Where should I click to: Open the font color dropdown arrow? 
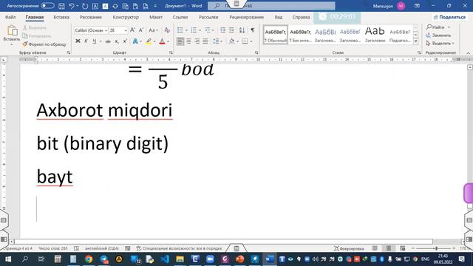click(x=168, y=41)
